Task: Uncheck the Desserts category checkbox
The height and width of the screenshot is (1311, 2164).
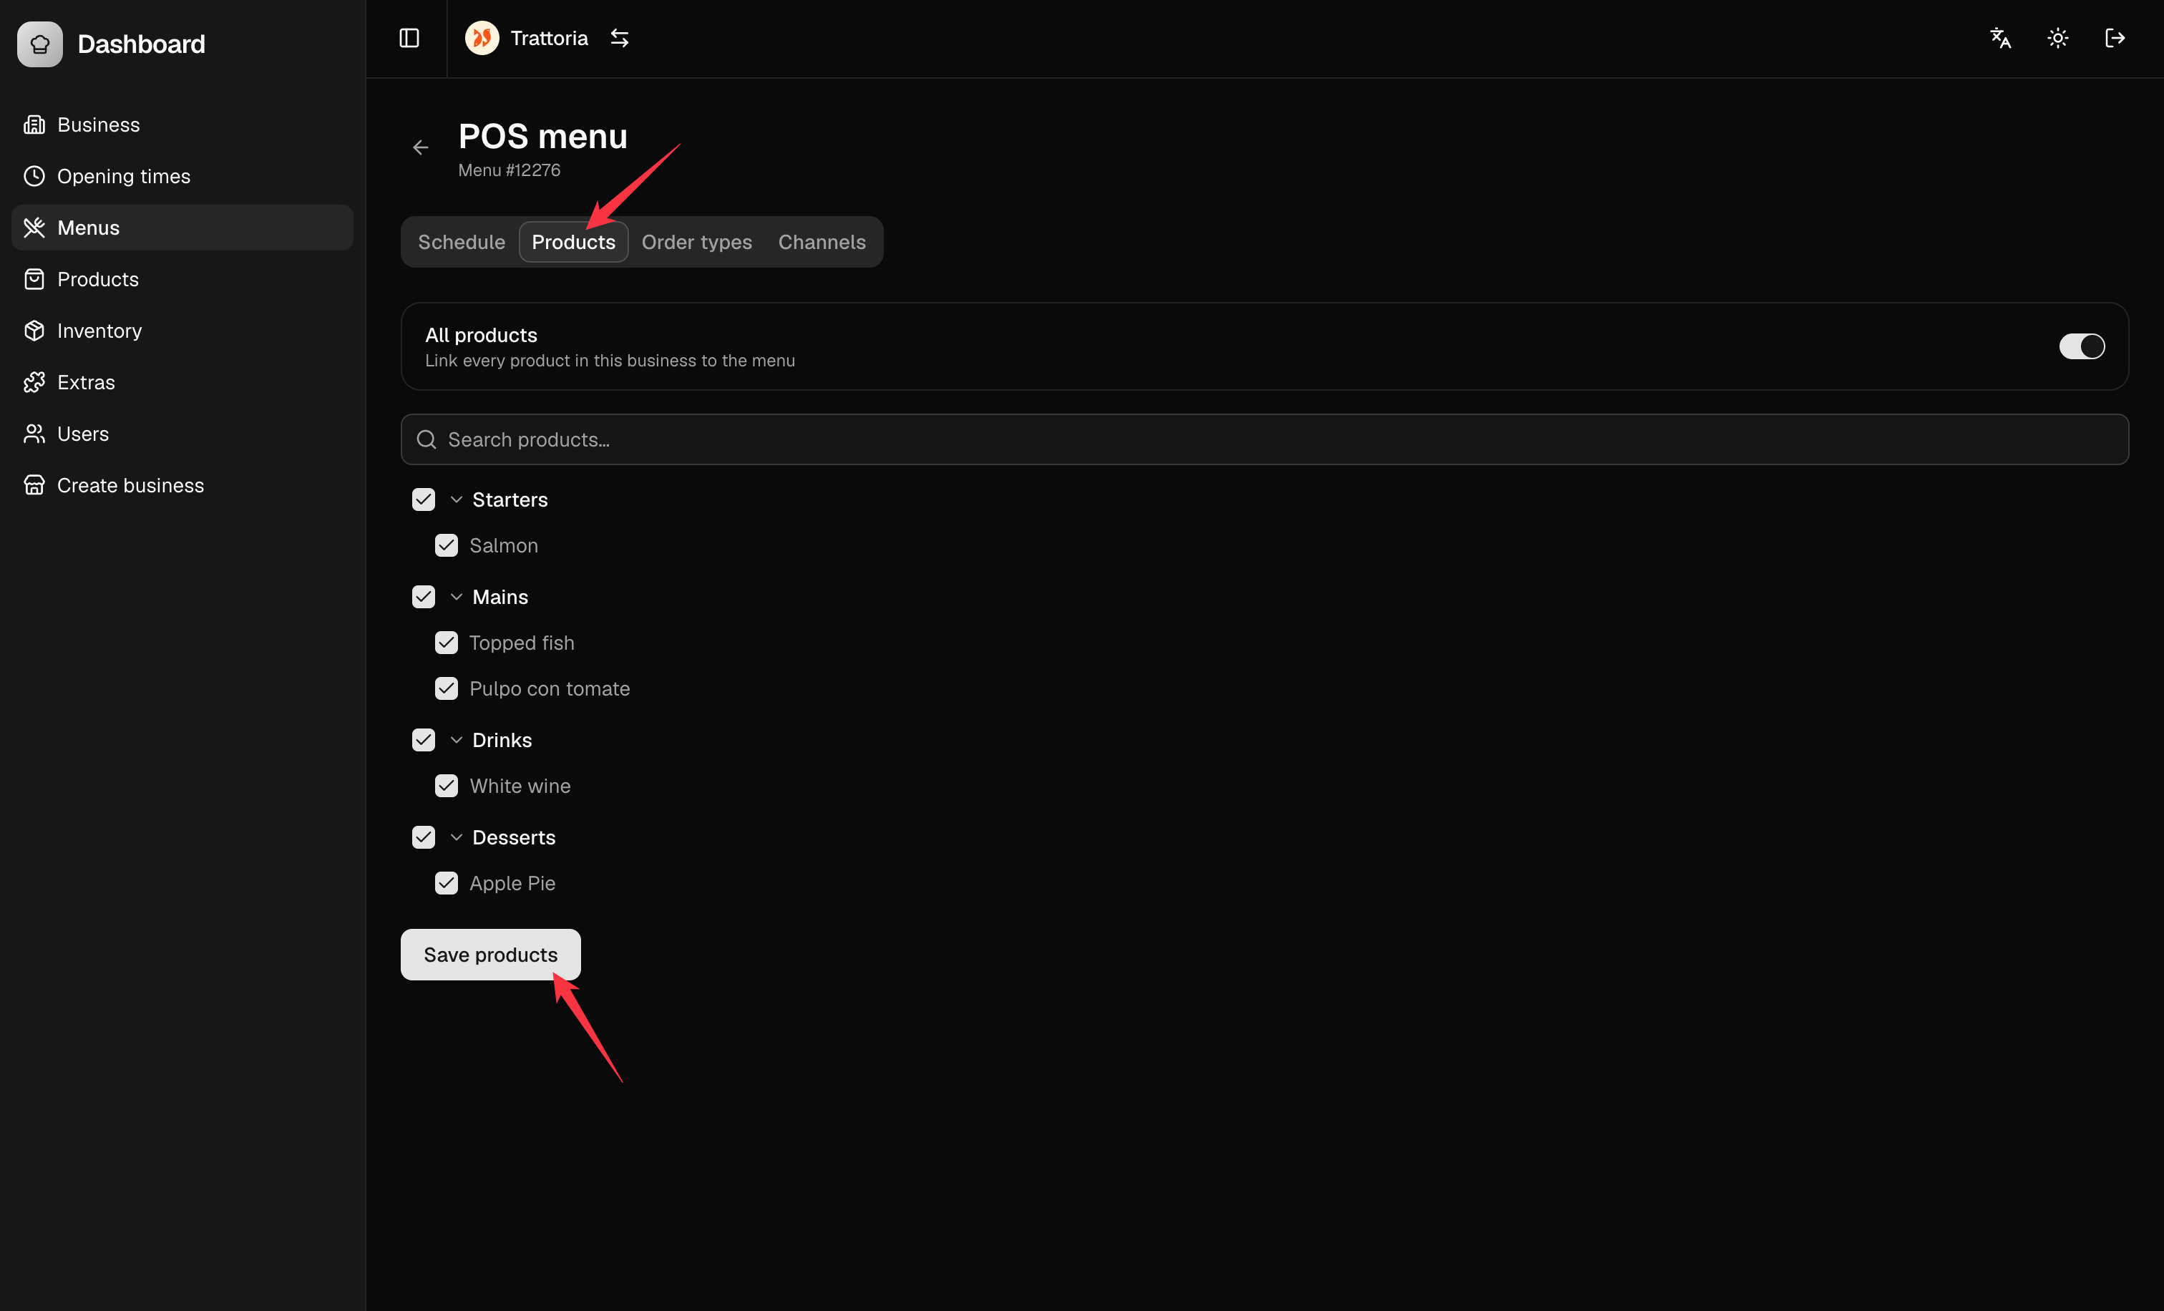Action: point(424,837)
